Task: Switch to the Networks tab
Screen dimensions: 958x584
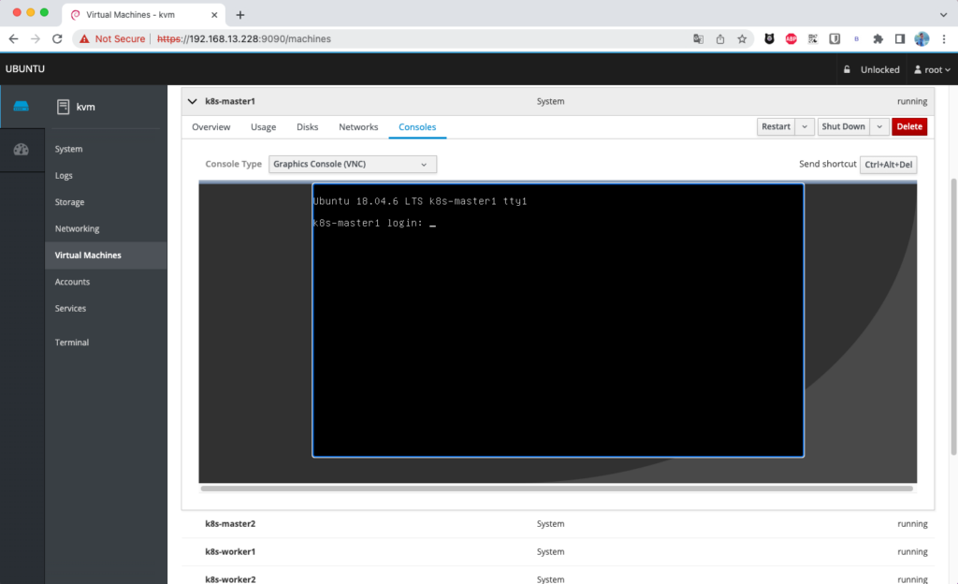Action: pyautogui.click(x=358, y=126)
